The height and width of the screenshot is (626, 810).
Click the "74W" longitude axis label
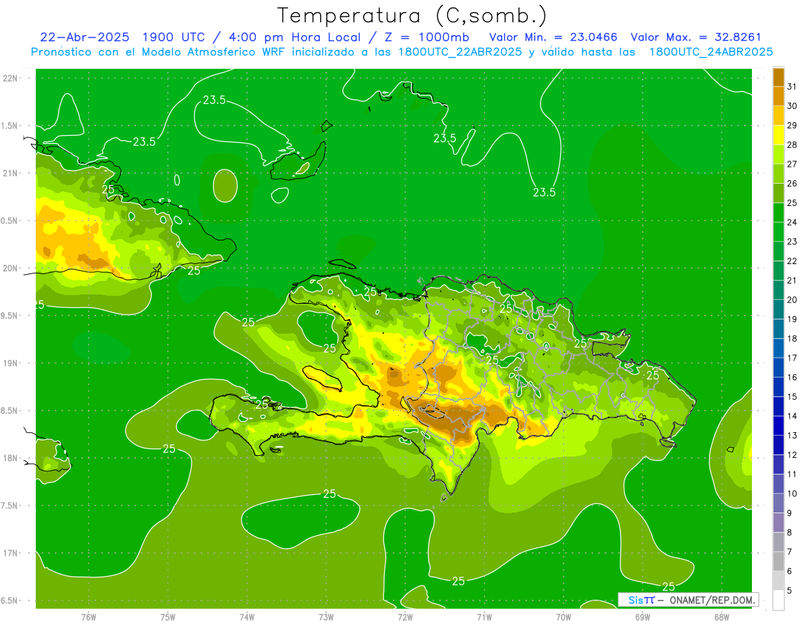[x=247, y=617]
